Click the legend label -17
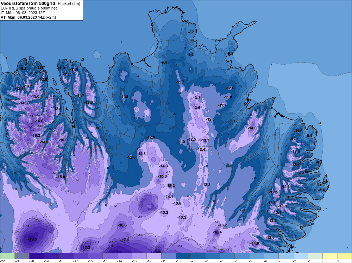 75,261
